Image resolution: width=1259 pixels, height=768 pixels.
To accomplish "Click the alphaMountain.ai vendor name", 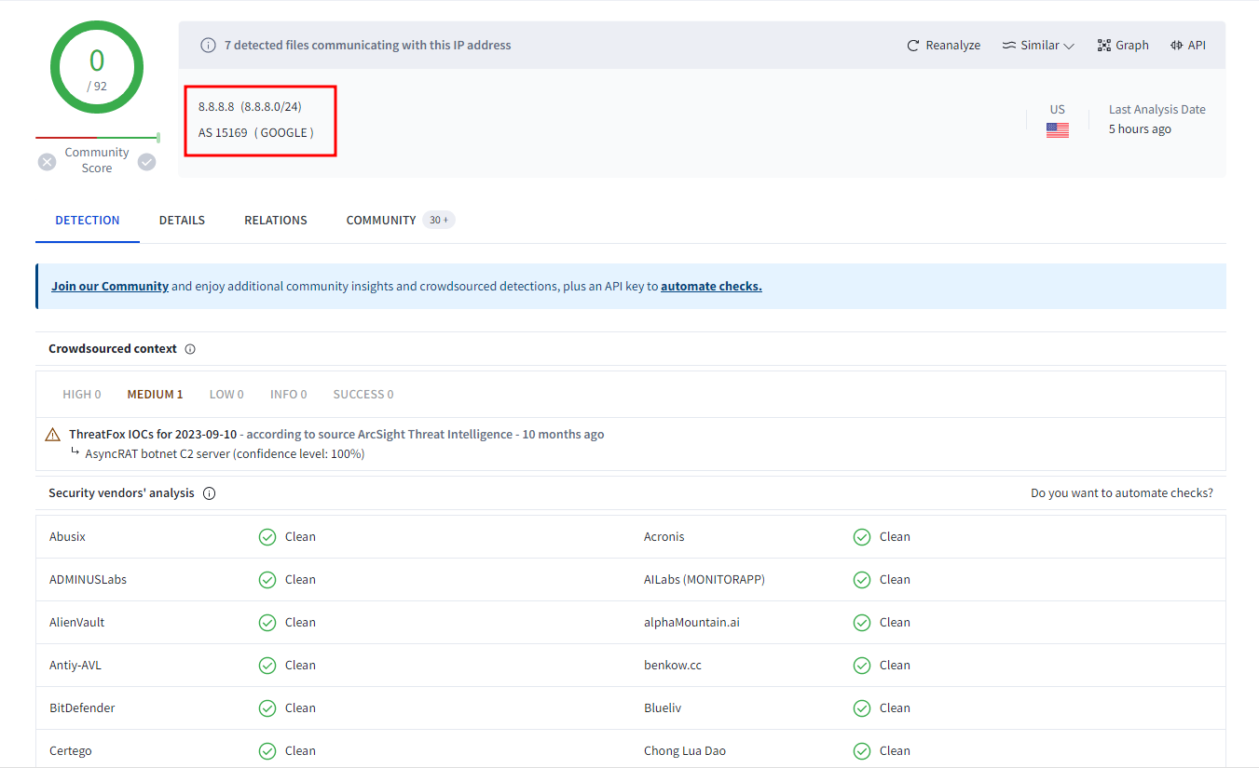I will 691,622.
